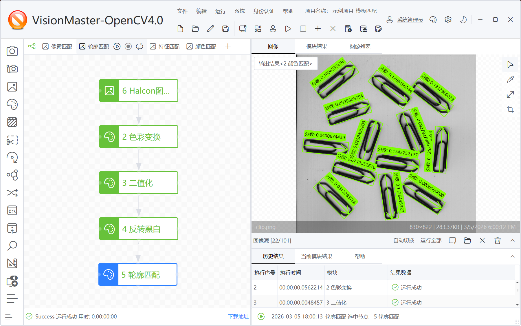
Task: Select color palette tool in sidebar
Action: coord(12,104)
